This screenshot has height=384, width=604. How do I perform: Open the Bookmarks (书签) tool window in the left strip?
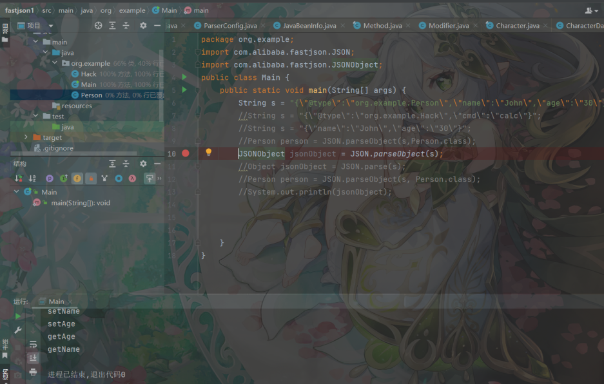pos(5,349)
